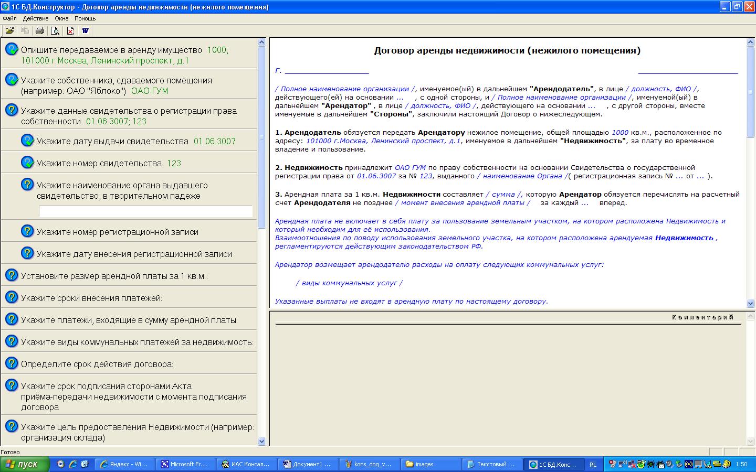Click the question icon for 'платежи, входящие в сумму'

click(x=12, y=319)
